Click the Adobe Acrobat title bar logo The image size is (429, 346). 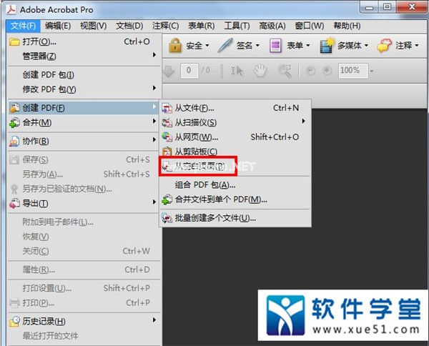pos(11,9)
